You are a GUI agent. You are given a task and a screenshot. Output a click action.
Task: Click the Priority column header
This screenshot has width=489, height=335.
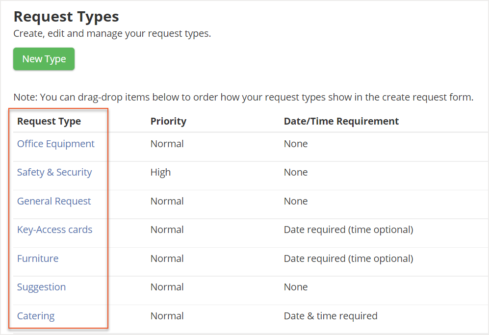point(168,121)
